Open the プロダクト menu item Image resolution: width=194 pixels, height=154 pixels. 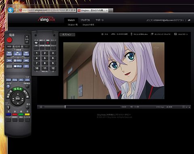(85, 20)
